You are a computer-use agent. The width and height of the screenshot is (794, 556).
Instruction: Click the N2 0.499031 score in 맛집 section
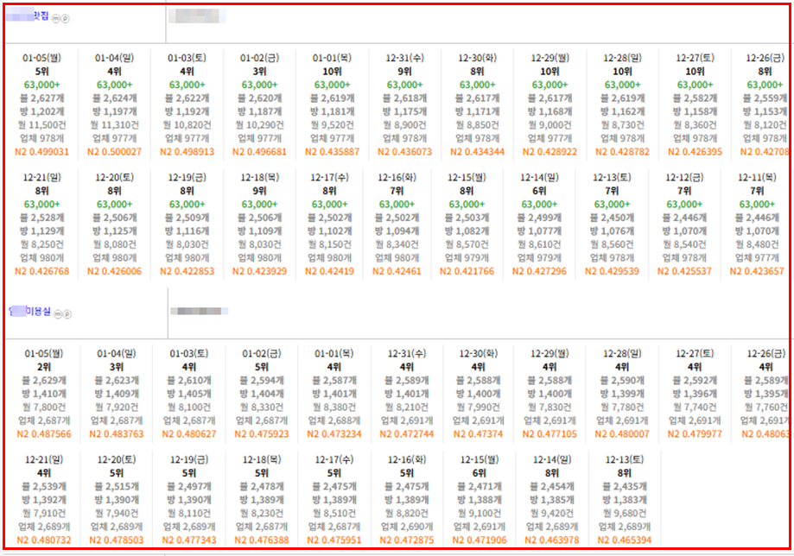(43, 151)
